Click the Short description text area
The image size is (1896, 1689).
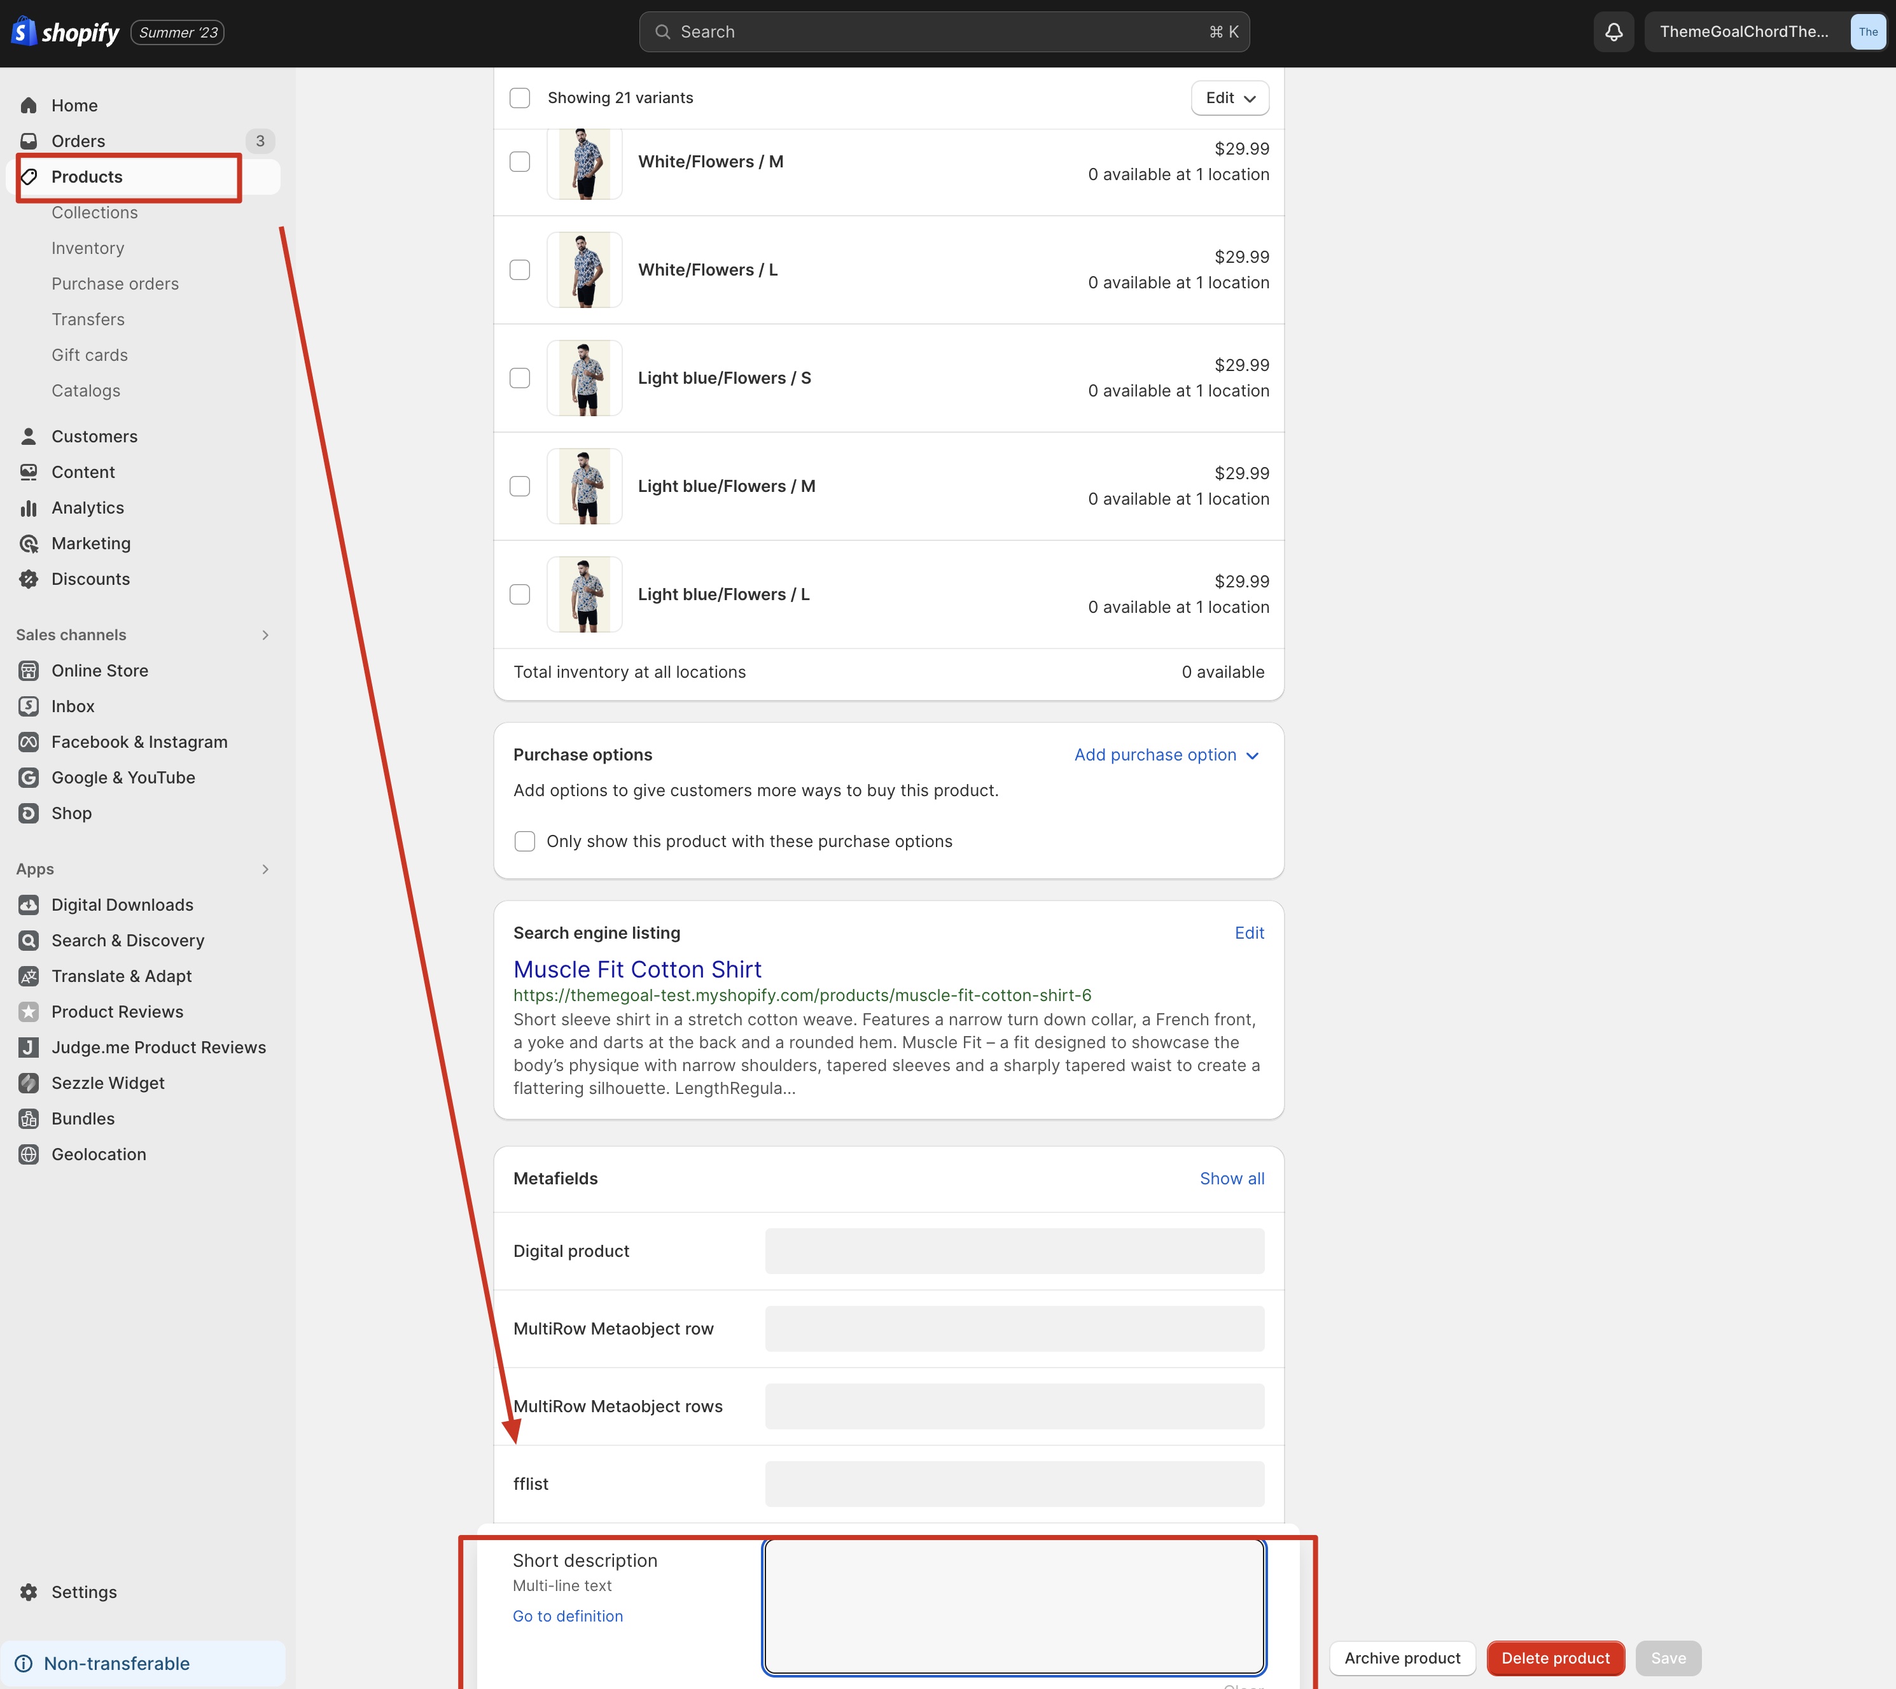(x=1015, y=1606)
